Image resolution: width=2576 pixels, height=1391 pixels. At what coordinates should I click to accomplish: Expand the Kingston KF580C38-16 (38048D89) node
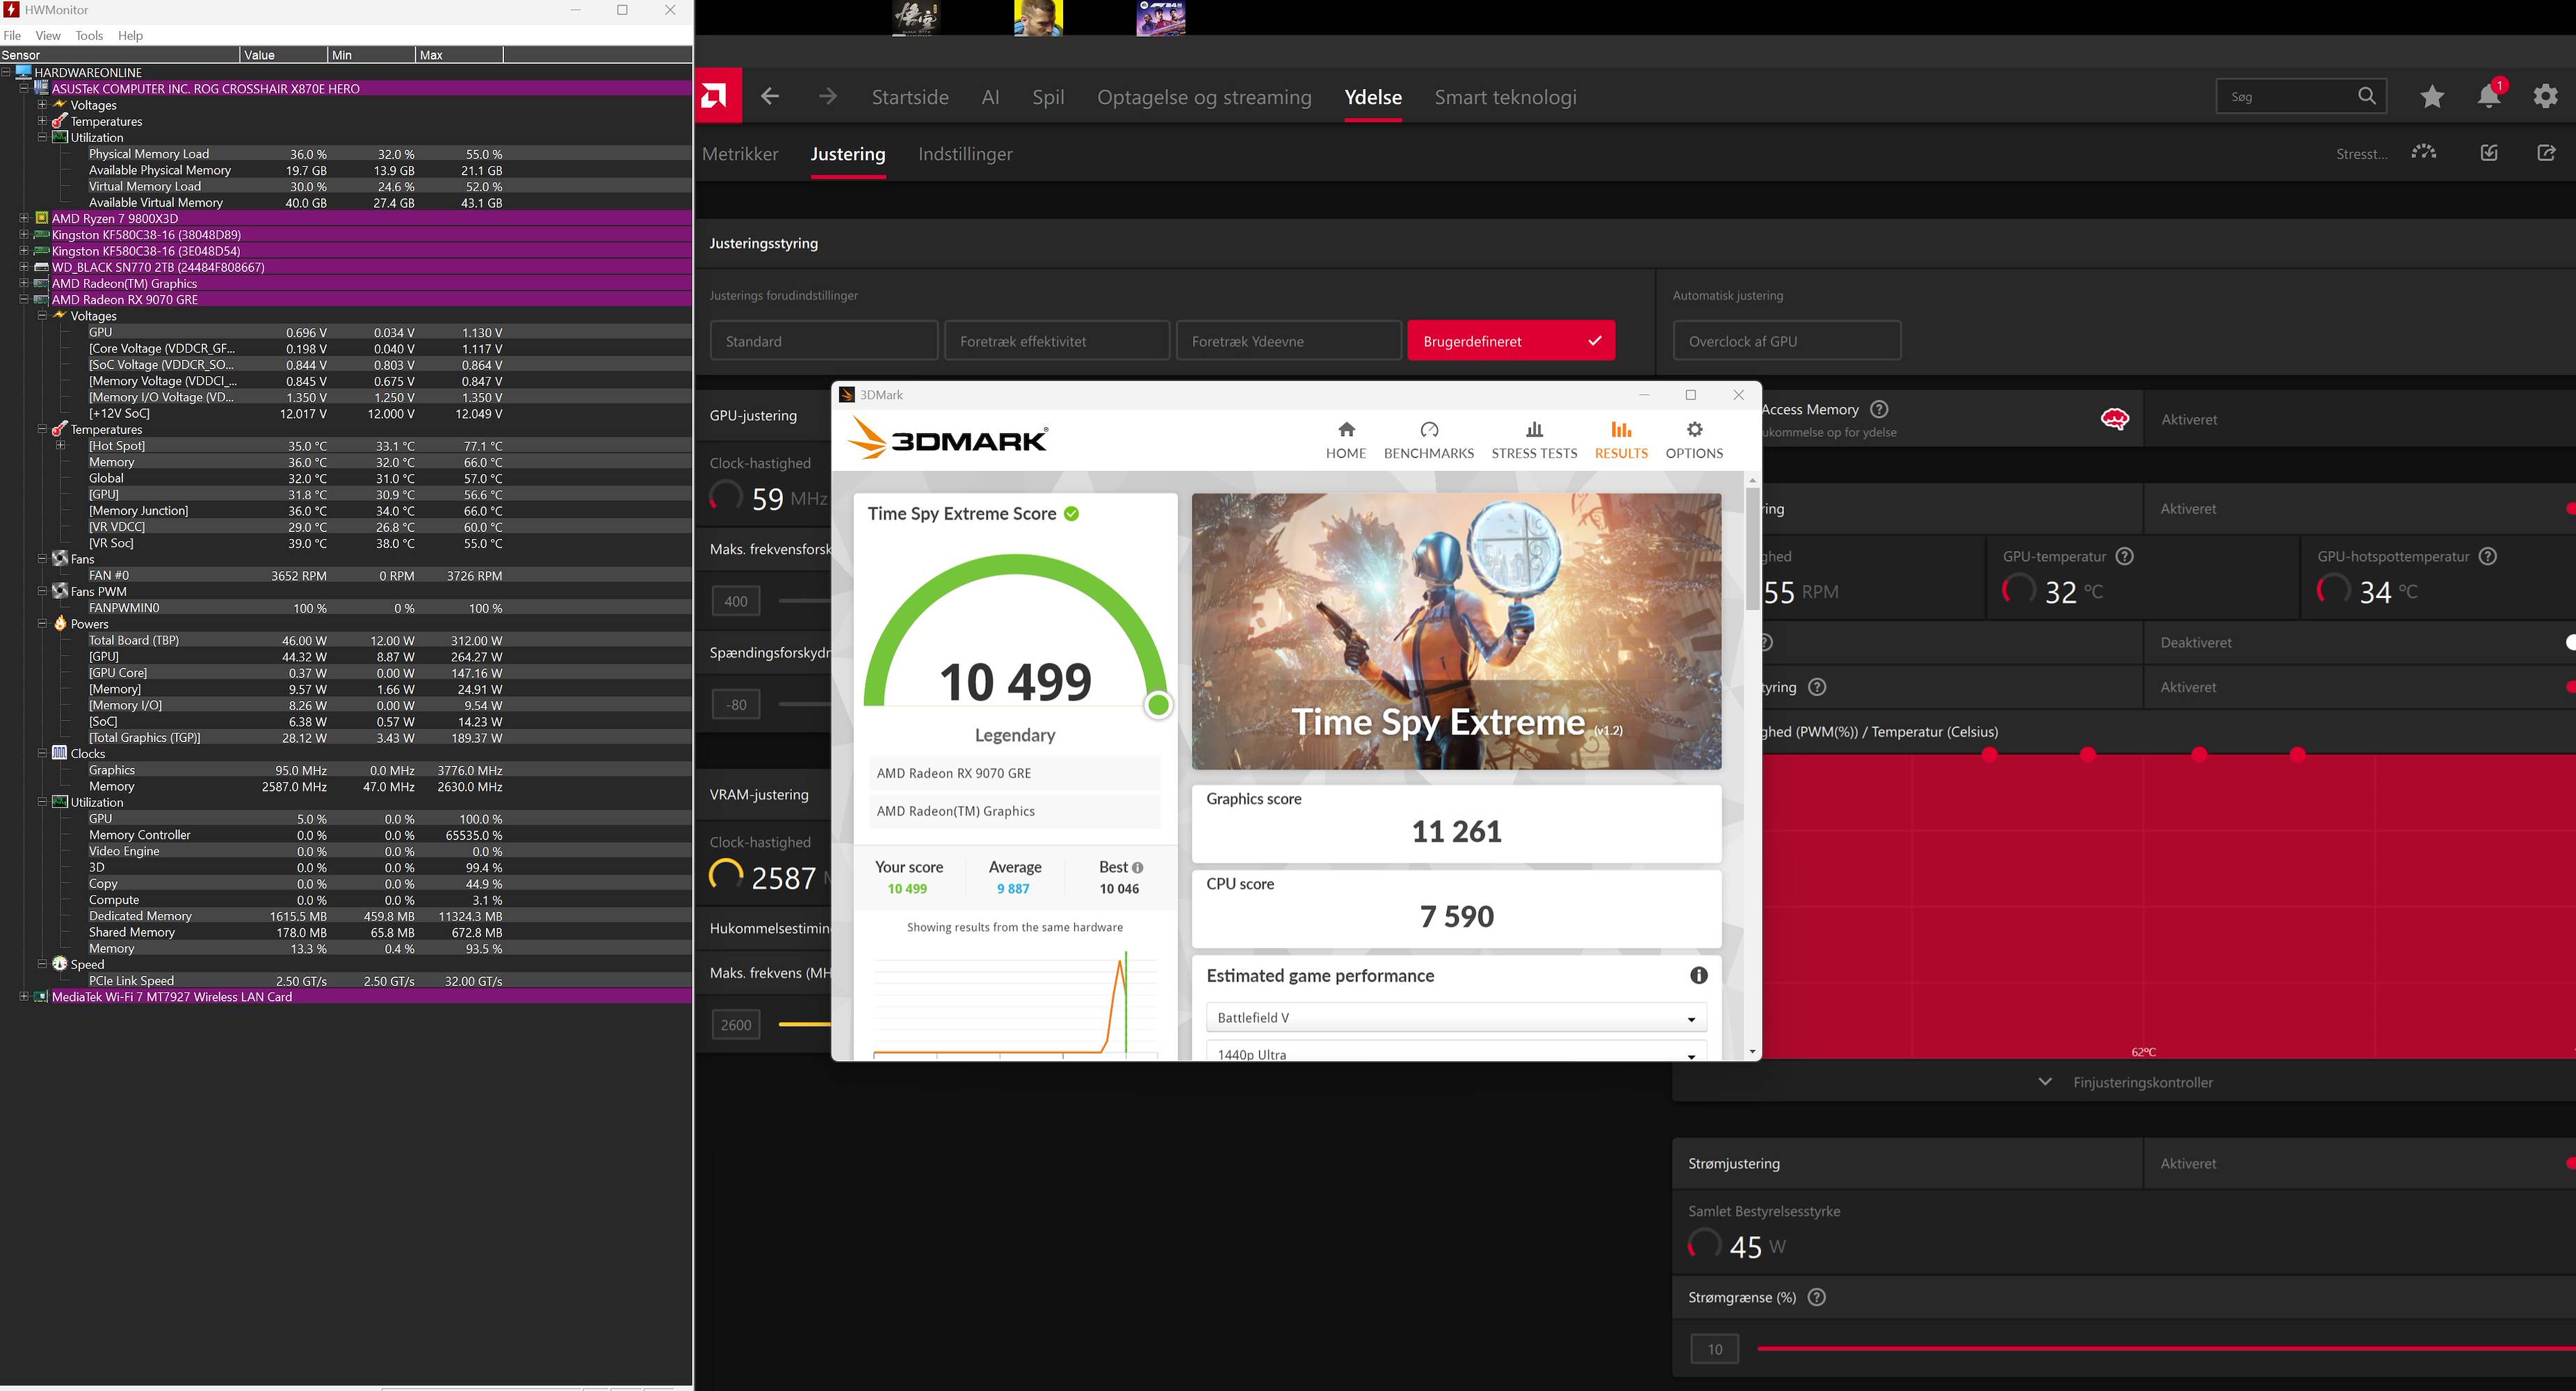click(x=24, y=235)
